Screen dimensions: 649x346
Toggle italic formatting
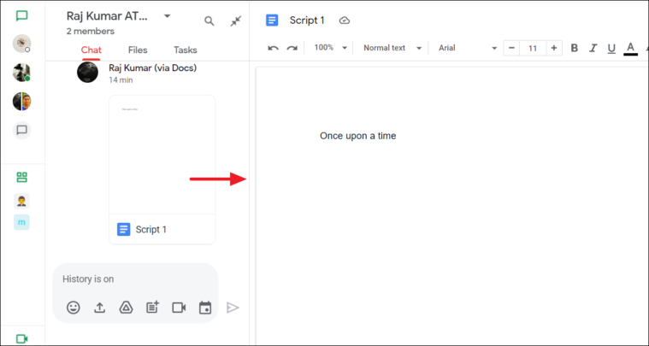click(593, 48)
